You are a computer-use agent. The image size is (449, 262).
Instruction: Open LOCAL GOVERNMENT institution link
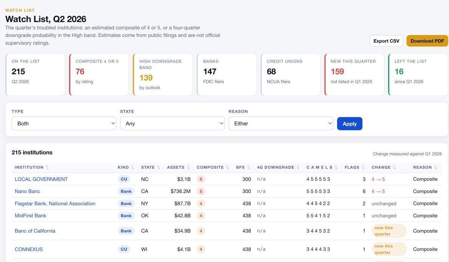(x=41, y=179)
